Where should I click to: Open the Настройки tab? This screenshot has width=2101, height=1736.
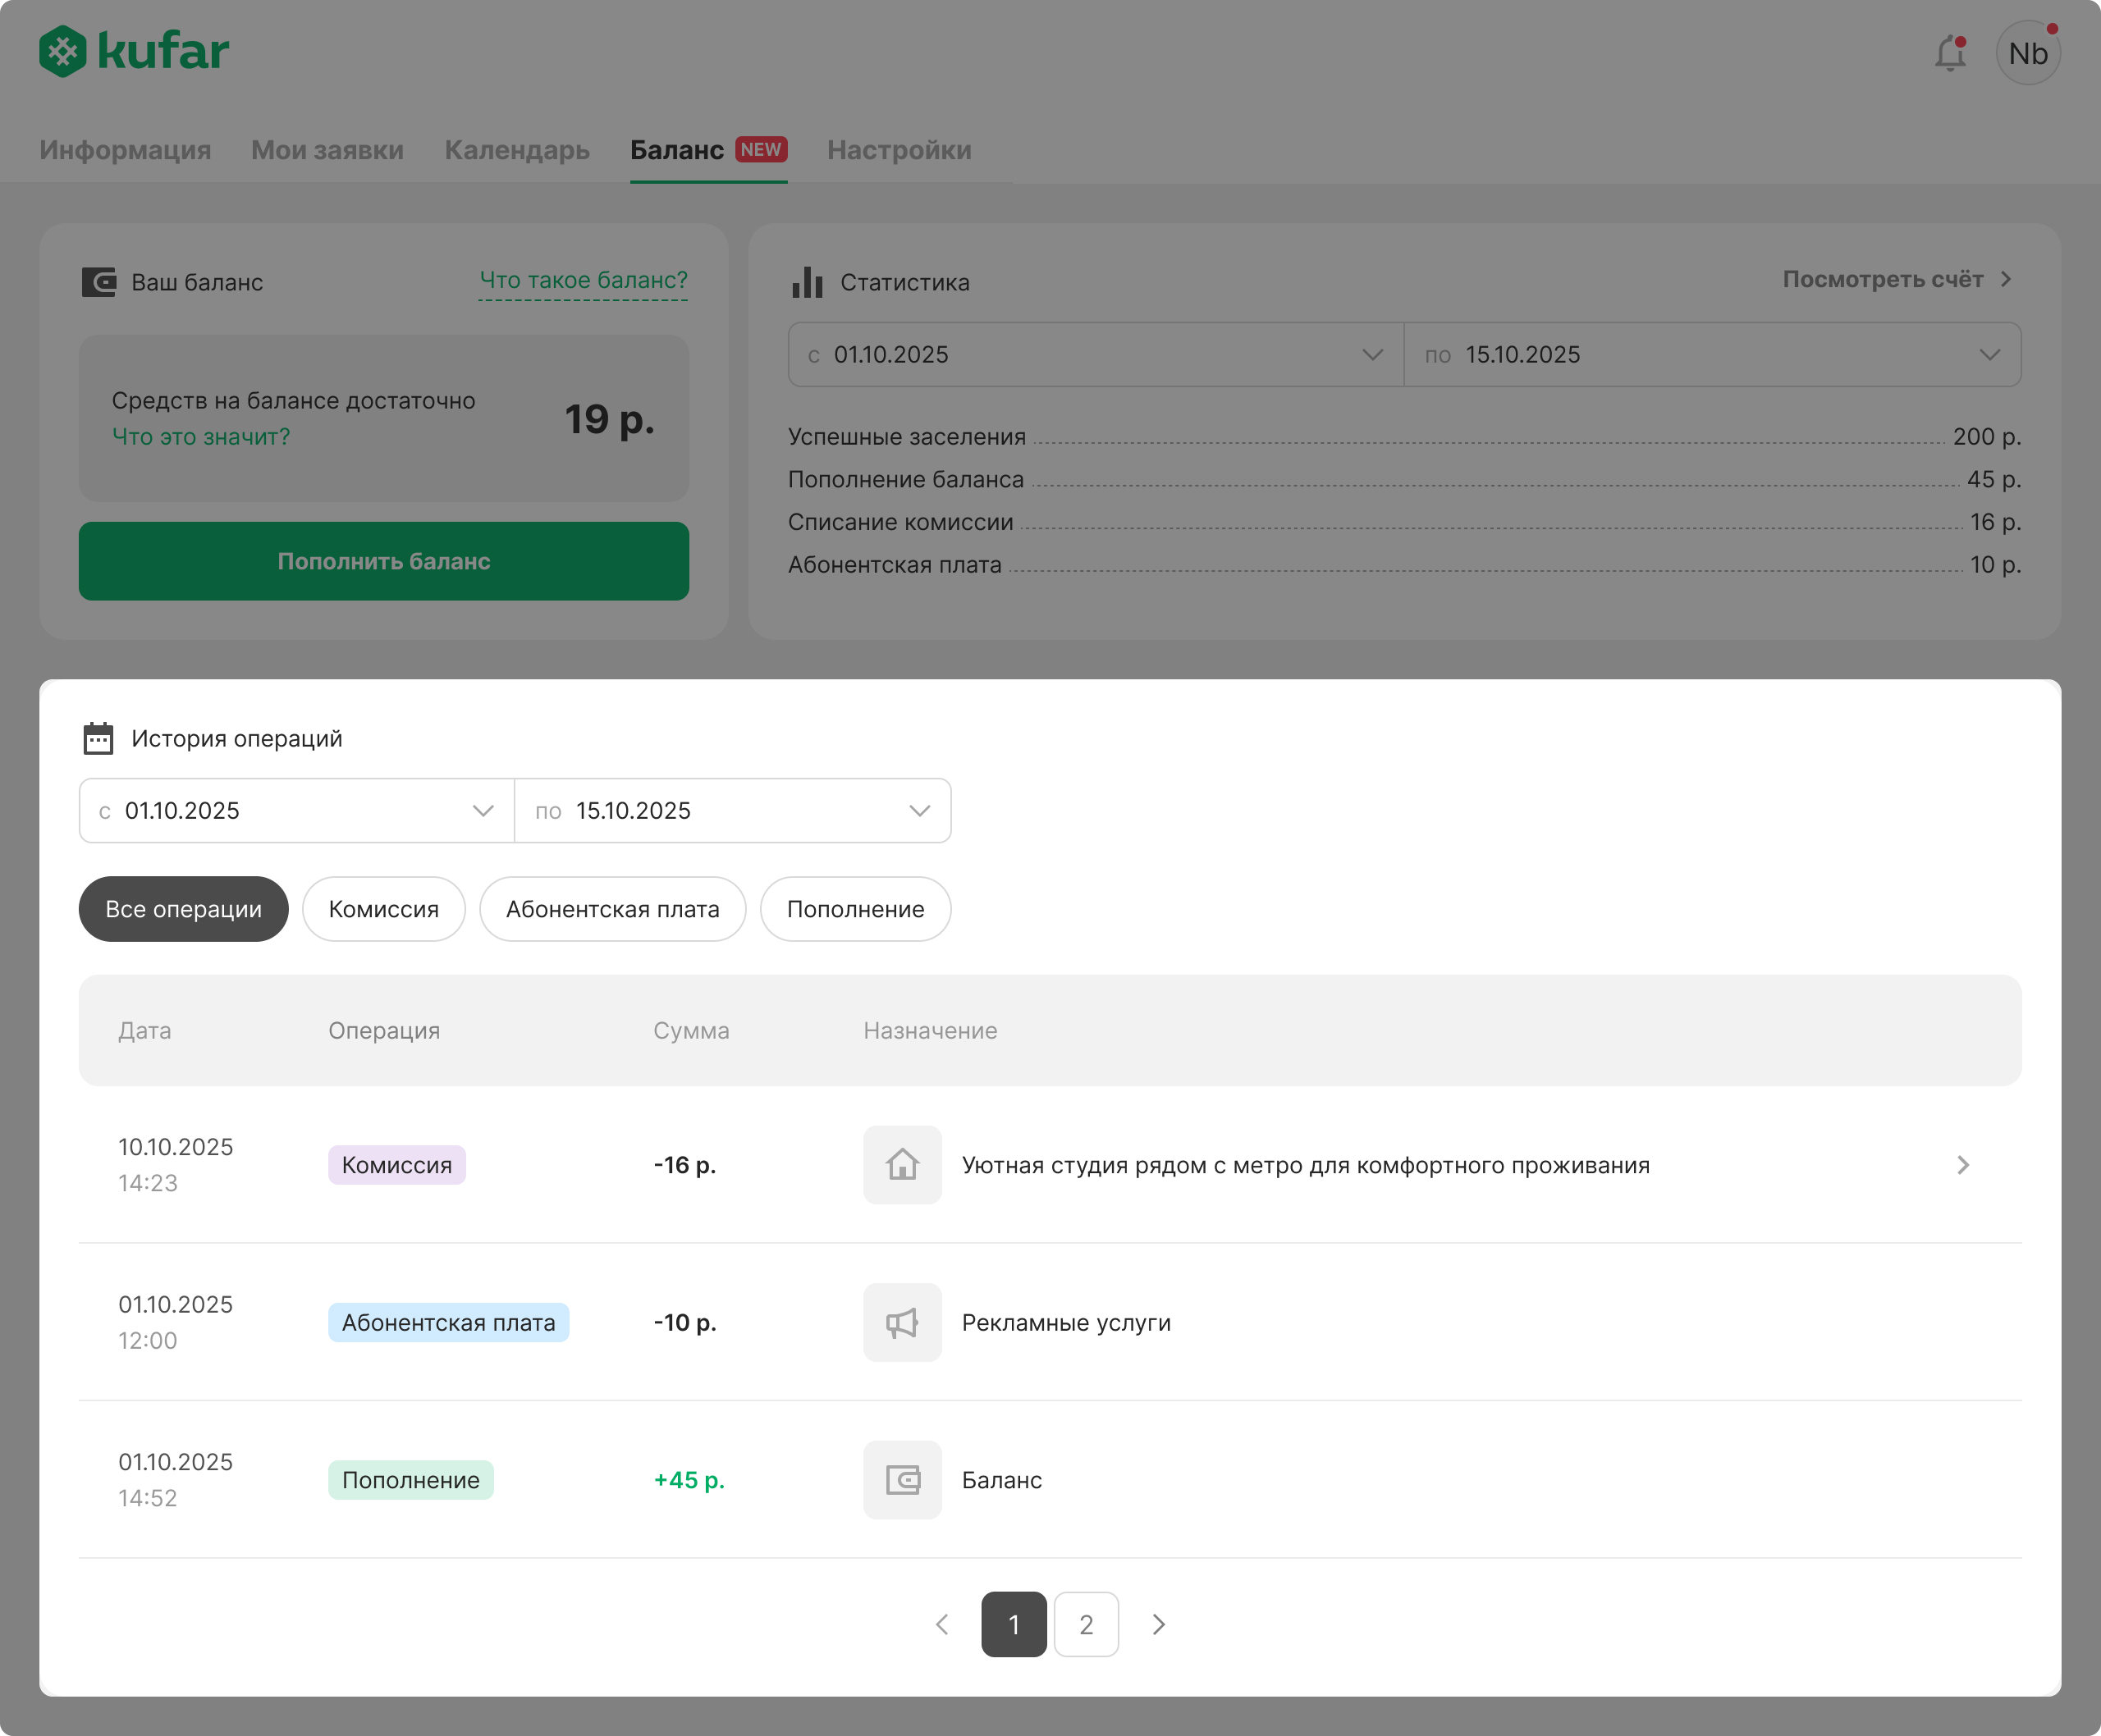coord(899,150)
